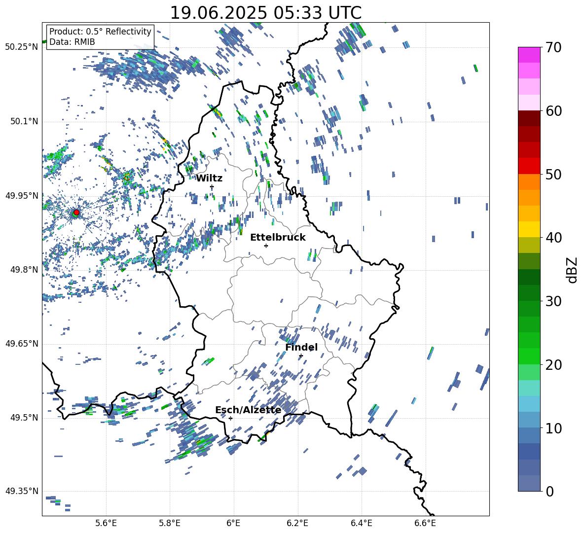The image size is (584, 533).
Task: Click the red radar location marker
Action: 76,213
